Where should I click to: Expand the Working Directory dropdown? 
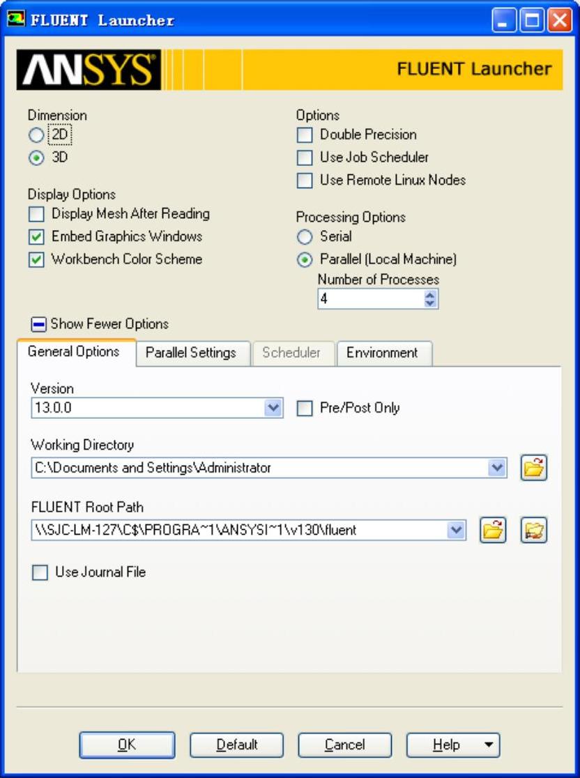pyautogui.click(x=497, y=468)
